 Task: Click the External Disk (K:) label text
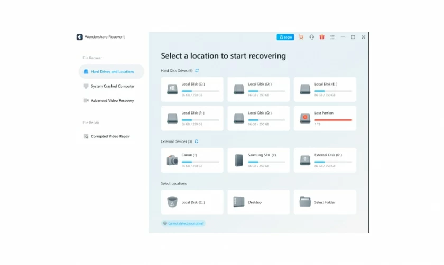[x=328, y=155]
